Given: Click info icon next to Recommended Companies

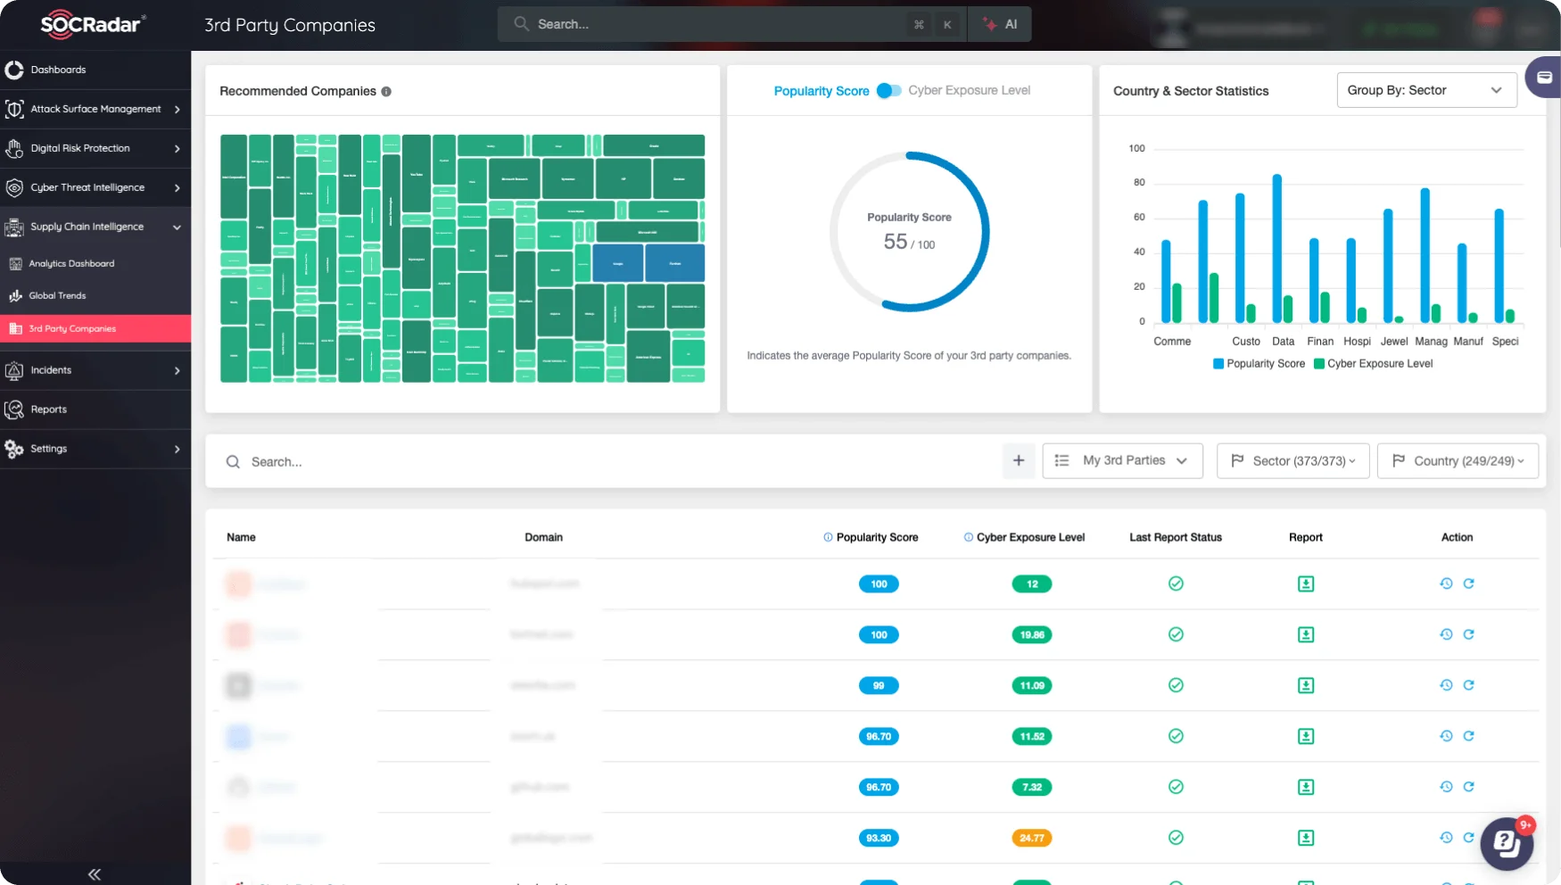Looking at the screenshot, I should [386, 92].
